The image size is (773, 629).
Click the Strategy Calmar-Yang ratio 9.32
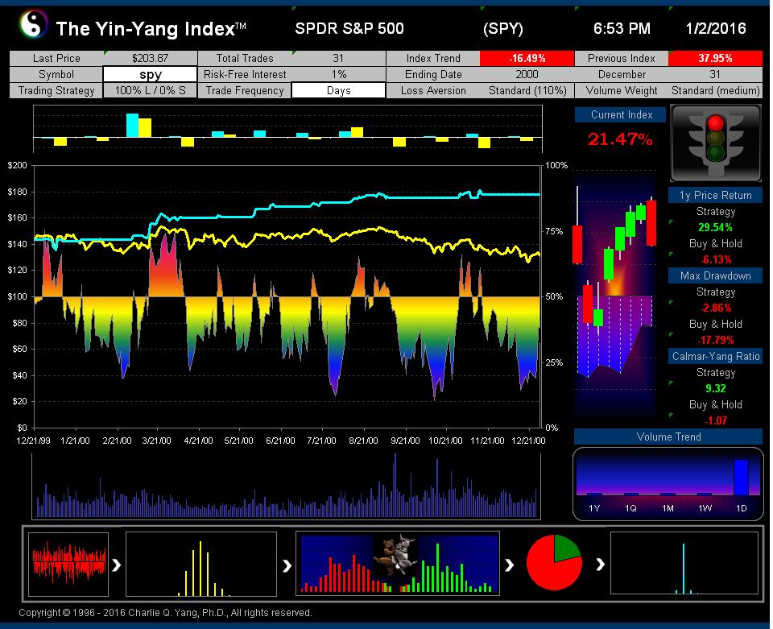point(715,388)
